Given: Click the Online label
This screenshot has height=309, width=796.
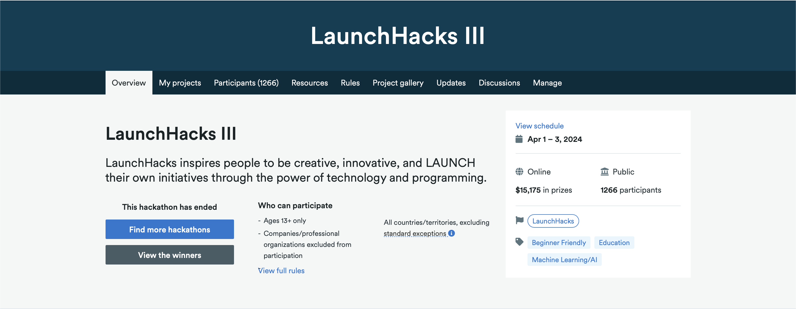Looking at the screenshot, I should tap(539, 172).
